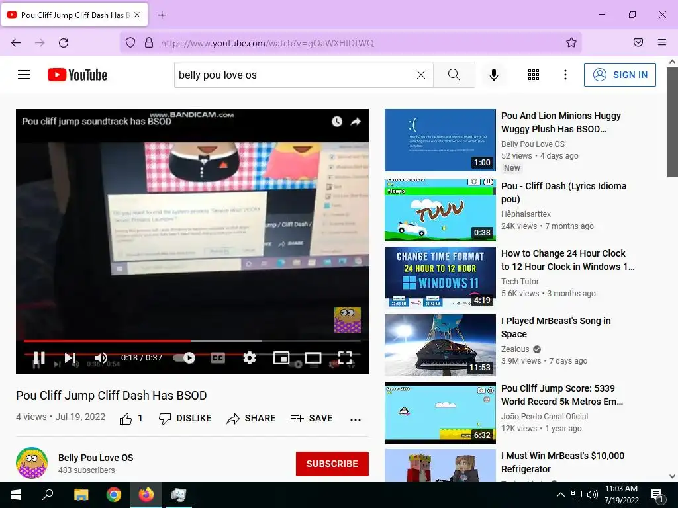Click the channel watermark in video corner
This screenshot has height=508, width=678.
348,320
